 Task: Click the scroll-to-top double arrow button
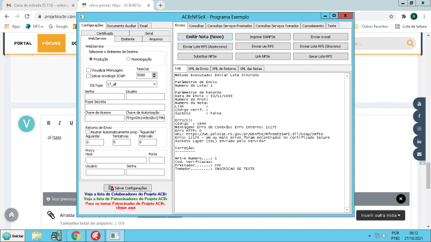[11, 215]
